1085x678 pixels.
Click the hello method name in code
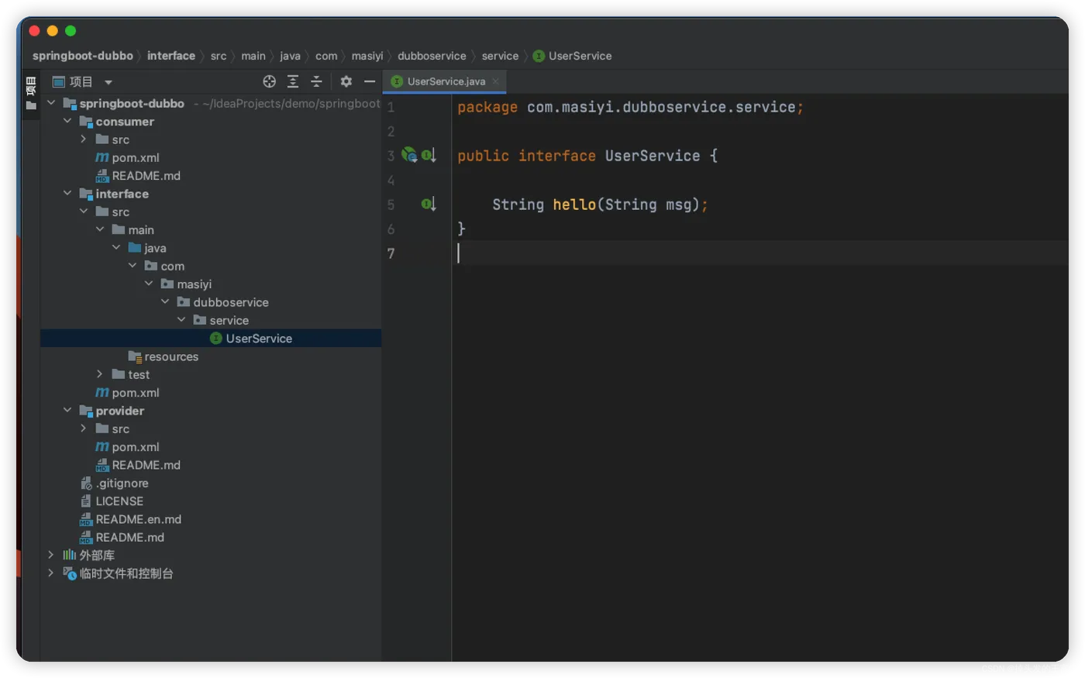[573, 205]
